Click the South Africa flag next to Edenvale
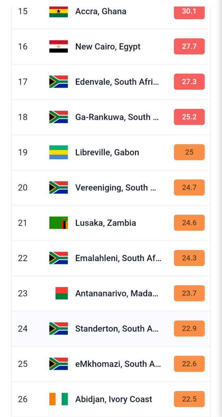This screenshot has height=417, width=222. [58, 81]
